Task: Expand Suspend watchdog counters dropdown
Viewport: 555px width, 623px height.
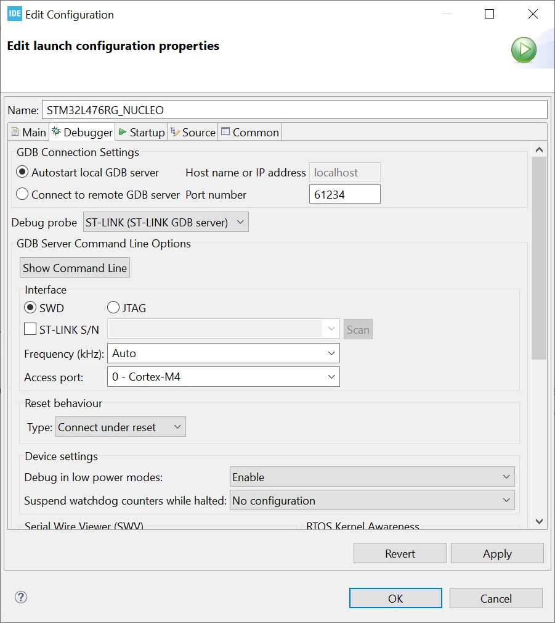Action: tap(372, 500)
